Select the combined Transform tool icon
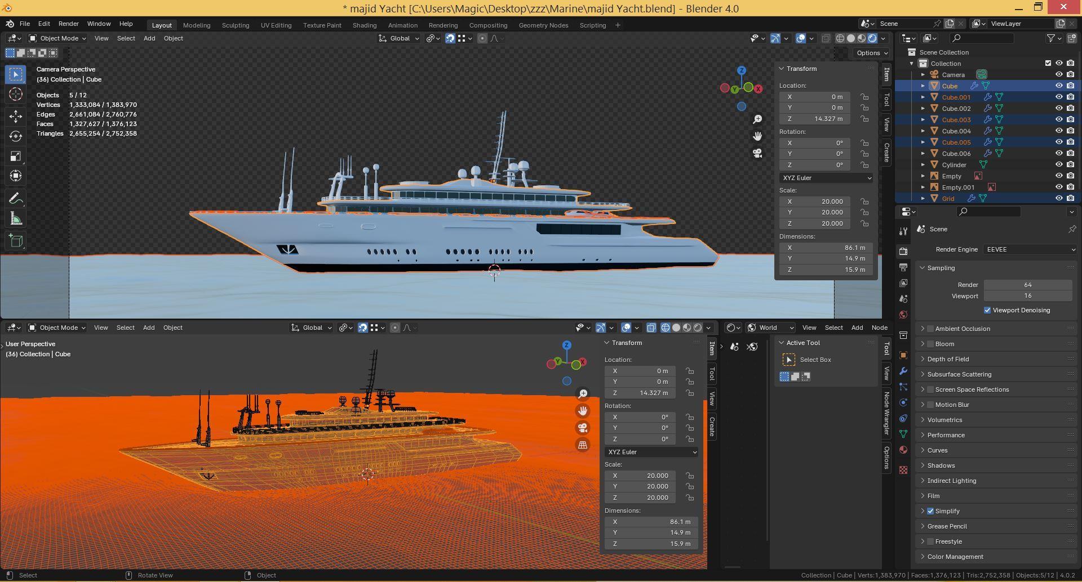The image size is (1082, 582). point(16,176)
